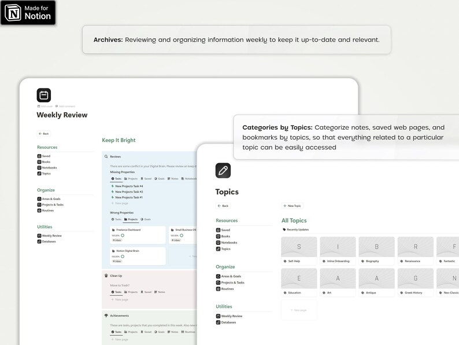Viewport: 459px width, 345px height.
Task: Open the Inline Onboarding topic card
Action: click(338, 251)
